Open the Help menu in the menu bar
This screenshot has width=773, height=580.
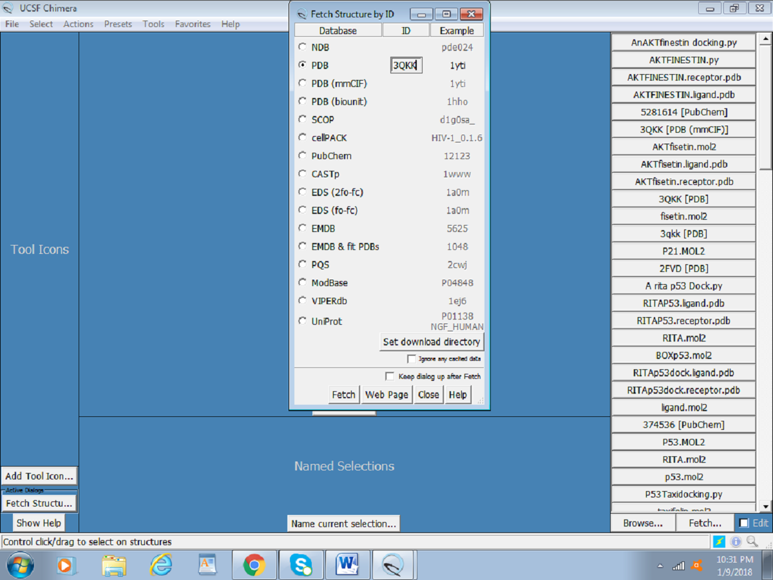click(x=231, y=24)
